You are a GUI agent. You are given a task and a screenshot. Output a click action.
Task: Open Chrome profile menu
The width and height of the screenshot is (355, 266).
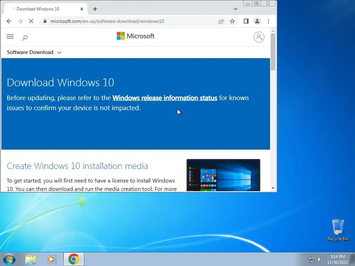point(257,21)
